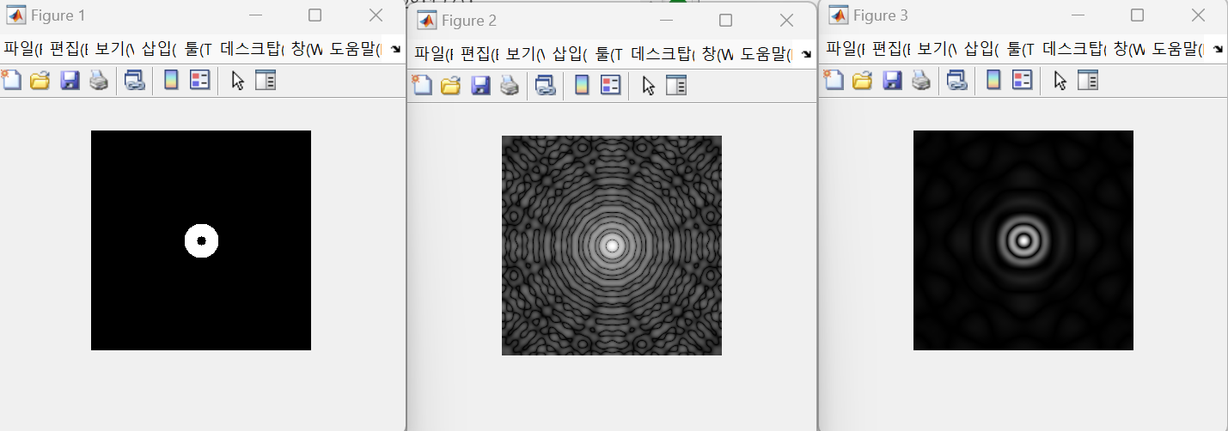The height and width of the screenshot is (431, 1228).
Task: Open 보기 menu in Figure 1
Action: pos(115,49)
